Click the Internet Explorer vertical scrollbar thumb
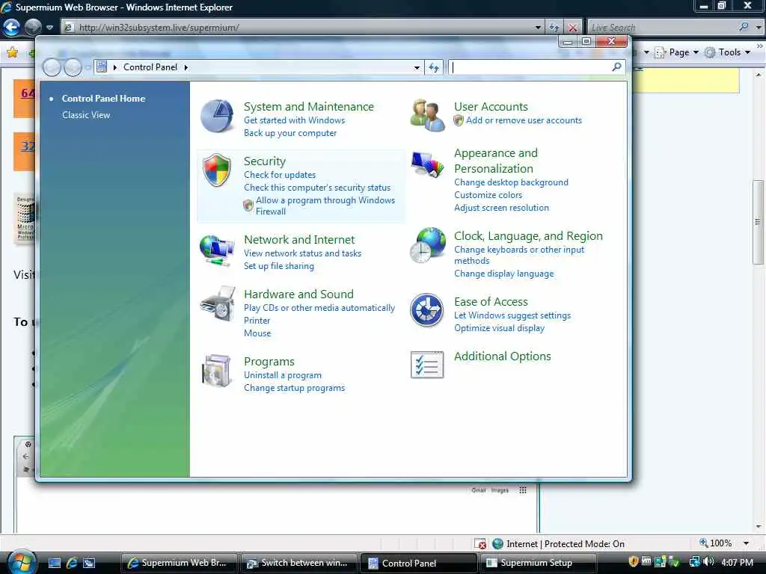This screenshot has height=574, width=766. click(759, 222)
